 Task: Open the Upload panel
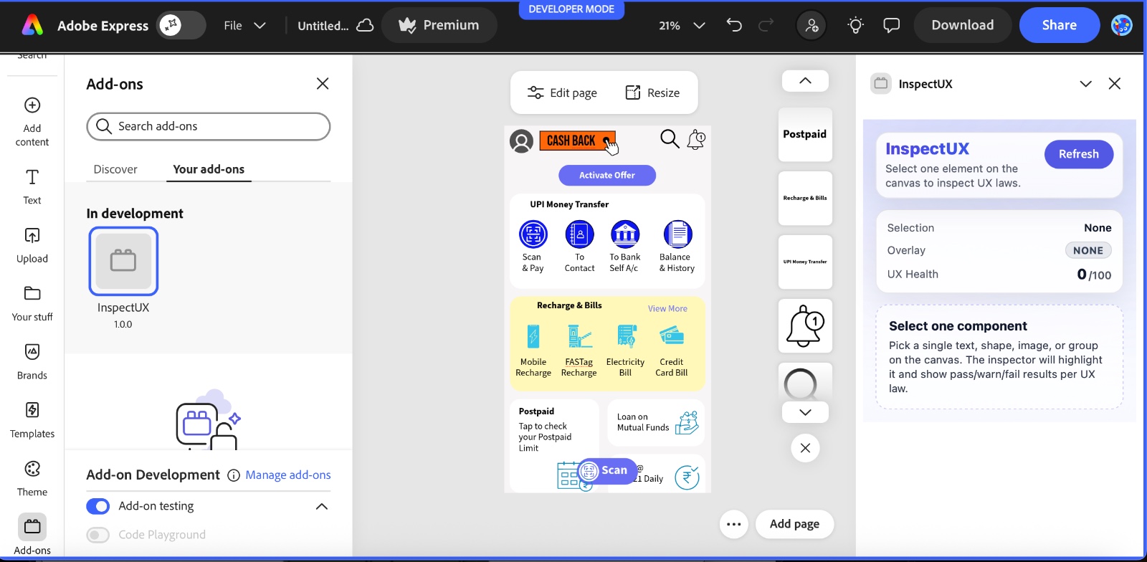click(32, 245)
